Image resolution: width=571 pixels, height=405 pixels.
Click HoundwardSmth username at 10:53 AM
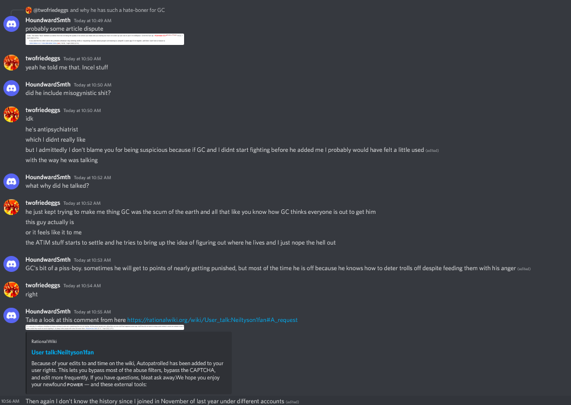click(x=48, y=259)
